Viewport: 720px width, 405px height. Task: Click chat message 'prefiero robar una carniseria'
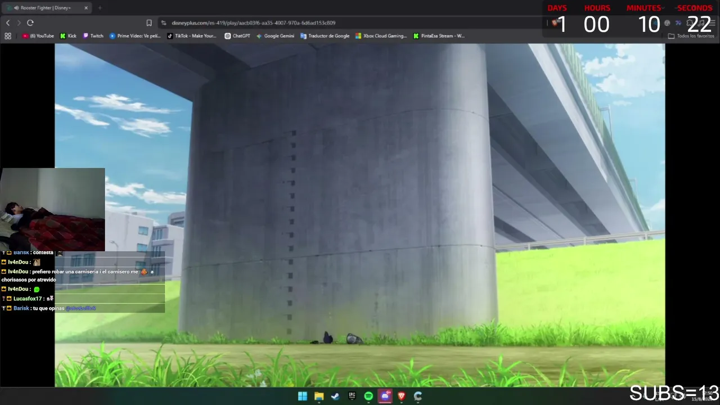77,276
